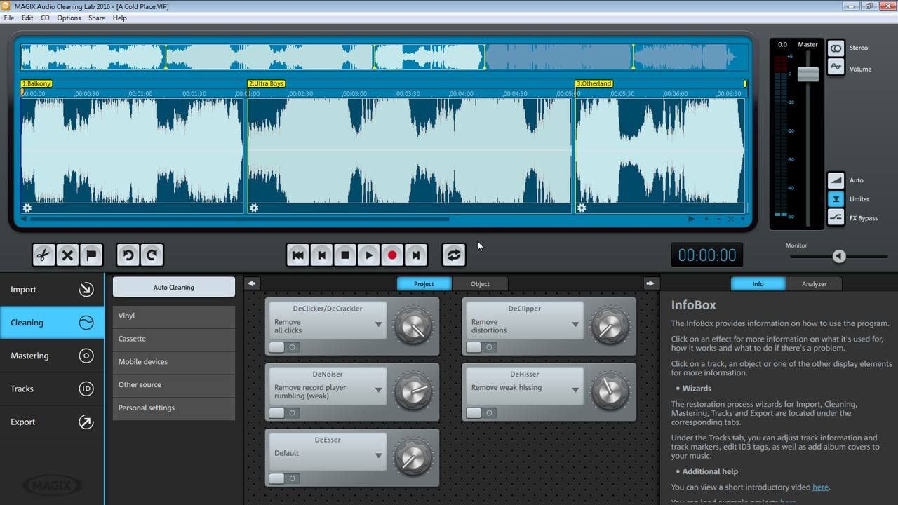Screen dimensions: 898x505
Task: Open the Analyzer tab
Action: click(x=814, y=284)
